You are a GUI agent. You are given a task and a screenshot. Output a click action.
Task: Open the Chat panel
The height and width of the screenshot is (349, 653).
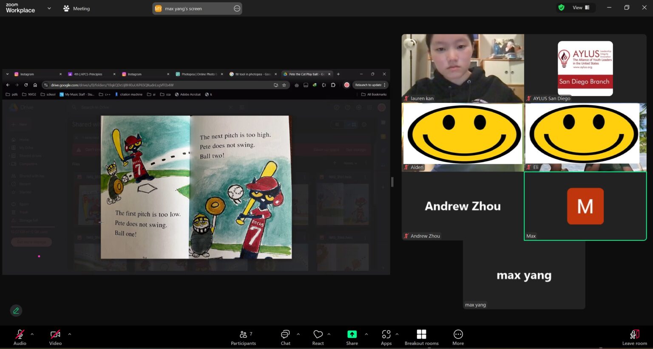(x=285, y=337)
